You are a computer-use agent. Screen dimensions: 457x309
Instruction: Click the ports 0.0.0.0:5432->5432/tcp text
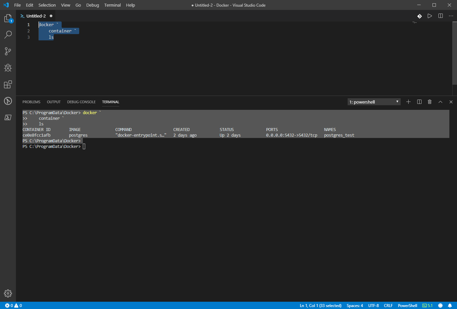[x=292, y=135]
